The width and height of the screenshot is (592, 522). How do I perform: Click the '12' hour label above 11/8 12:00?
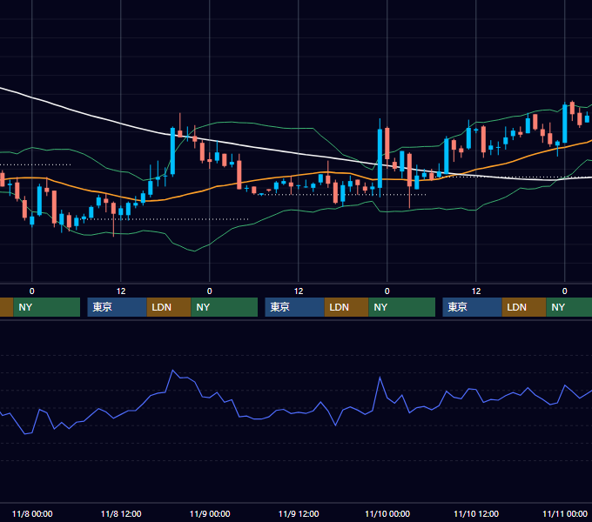click(x=121, y=291)
